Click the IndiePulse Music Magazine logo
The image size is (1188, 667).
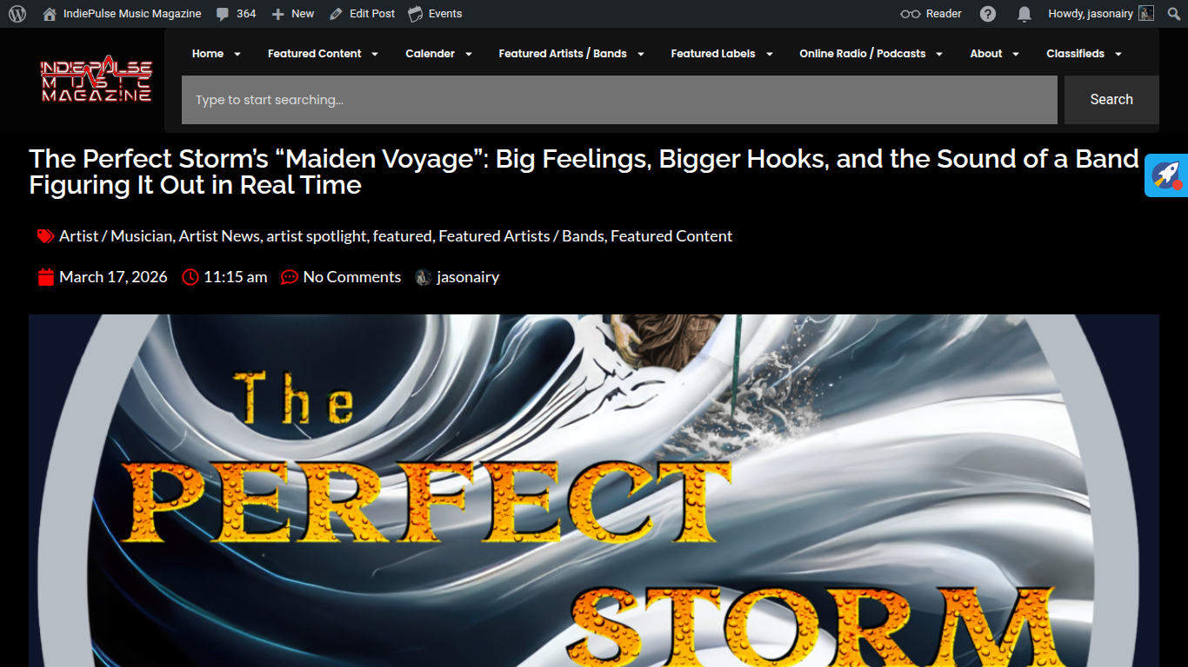pyautogui.click(x=97, y=81)
